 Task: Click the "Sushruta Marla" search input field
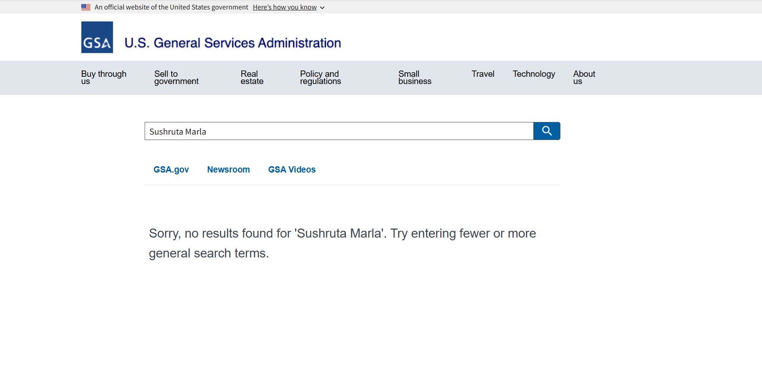[x=339, y=131]
